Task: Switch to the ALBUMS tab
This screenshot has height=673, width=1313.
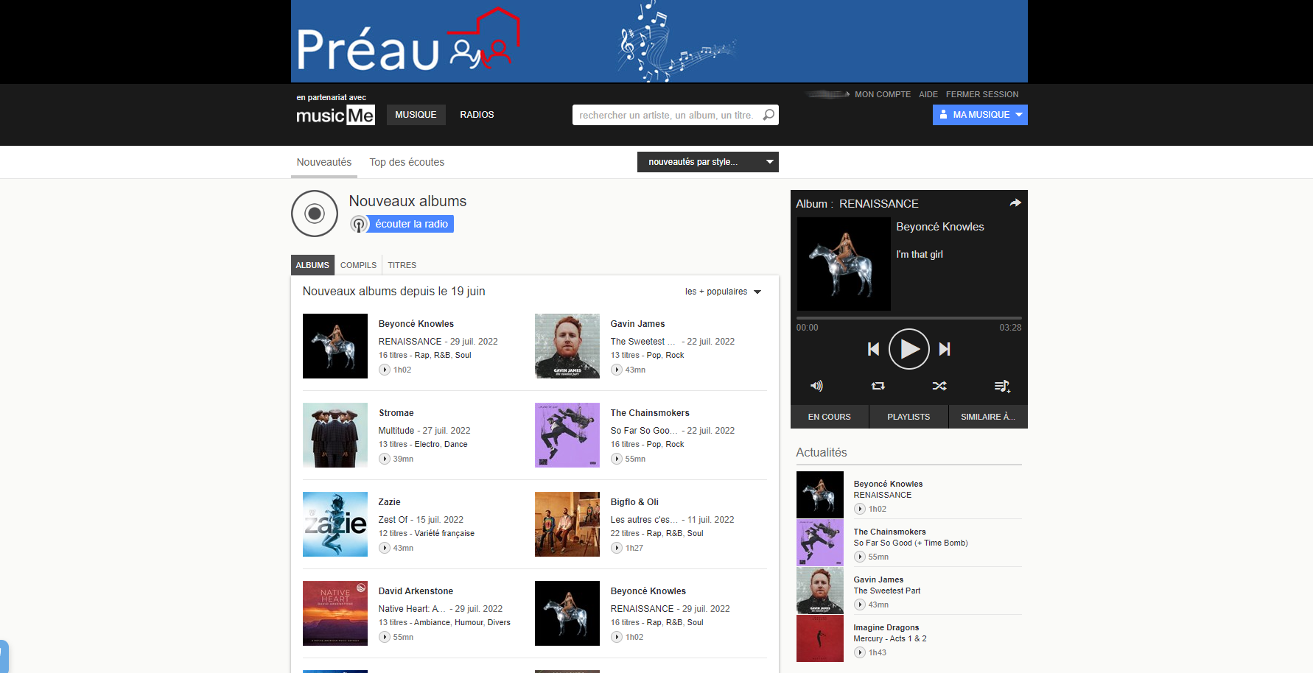Action: [312, 265]
